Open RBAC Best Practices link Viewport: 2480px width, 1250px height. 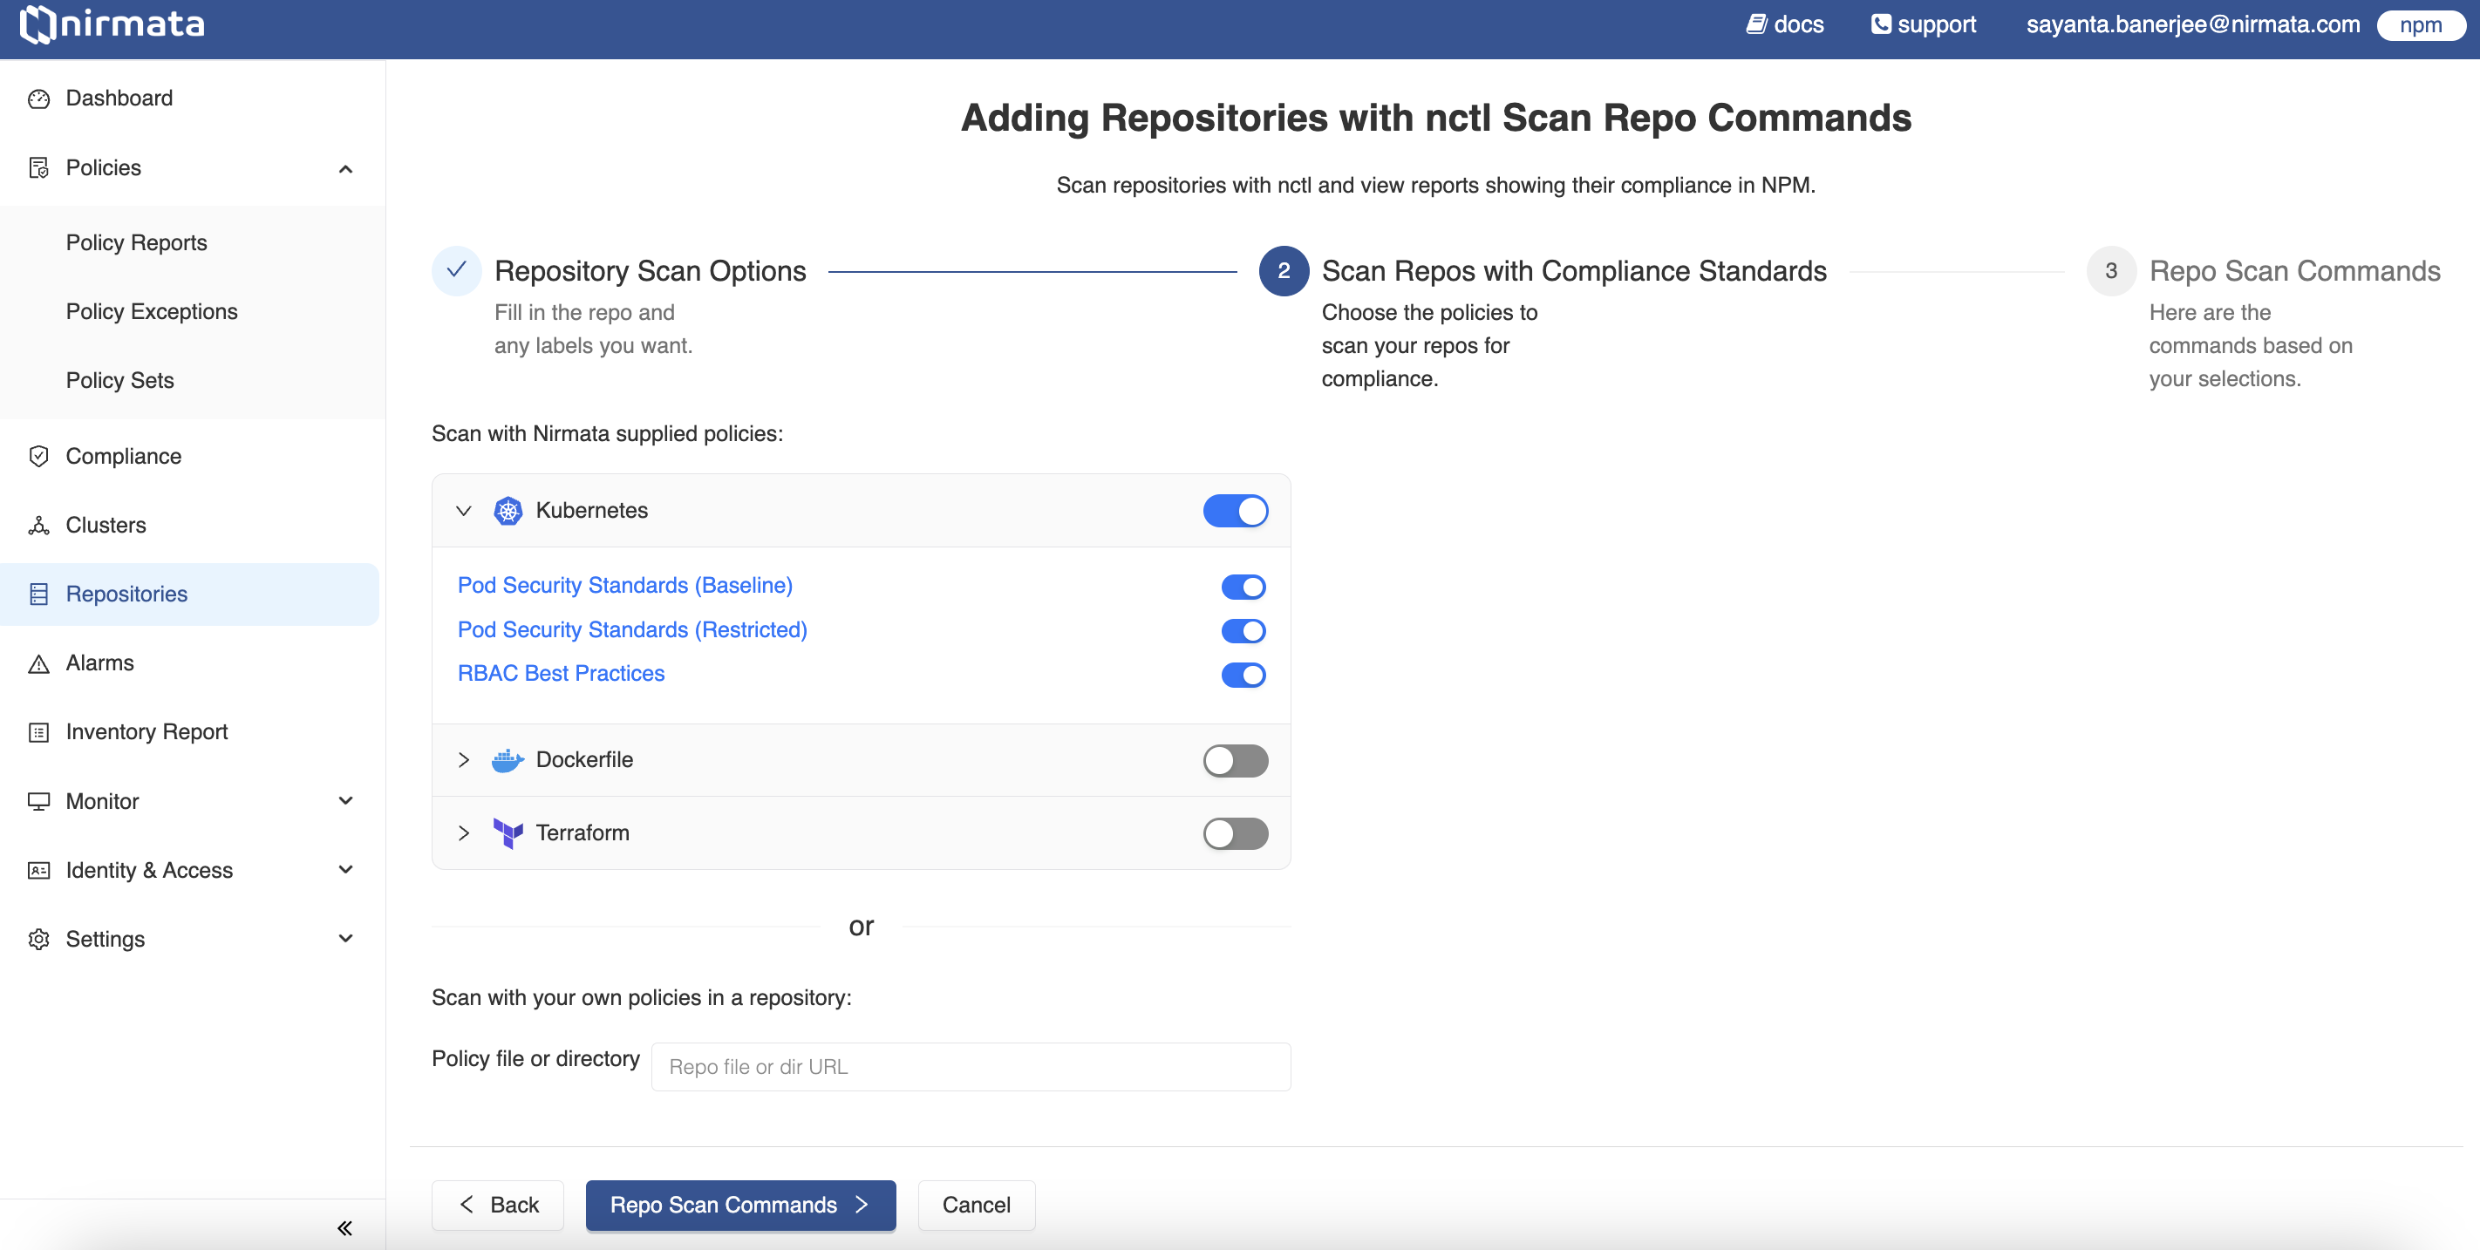[562, 674]
